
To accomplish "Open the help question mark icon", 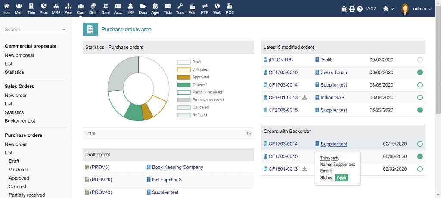I will (360, 9).
